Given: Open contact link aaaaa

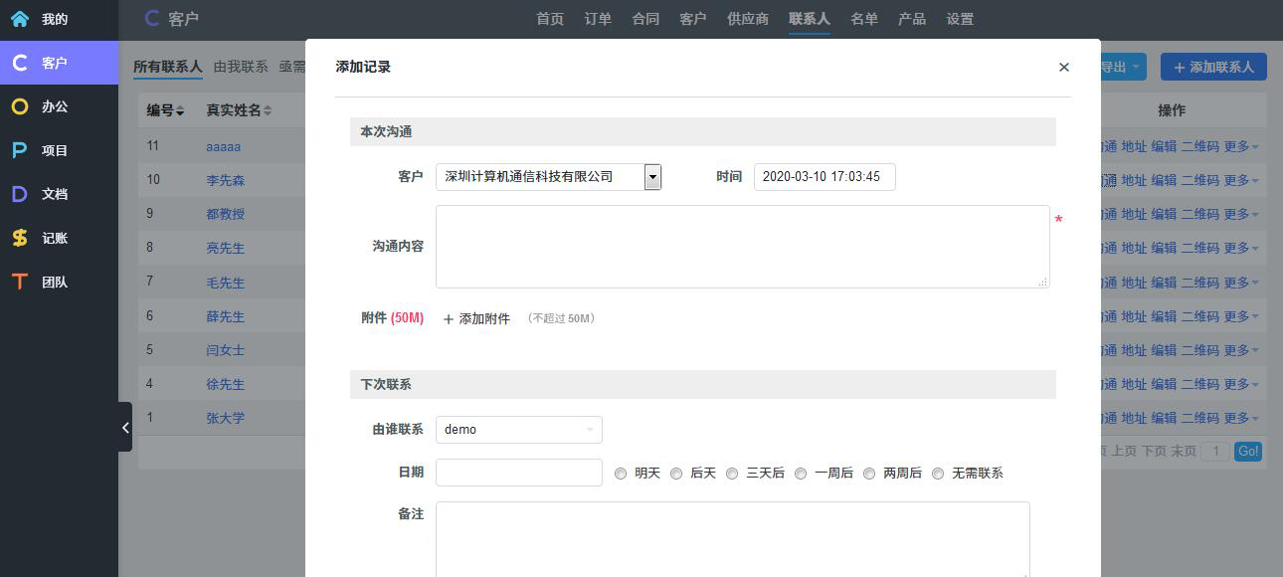Looking at the screenshot, I should pyautogui.click(x=224, y=146).
